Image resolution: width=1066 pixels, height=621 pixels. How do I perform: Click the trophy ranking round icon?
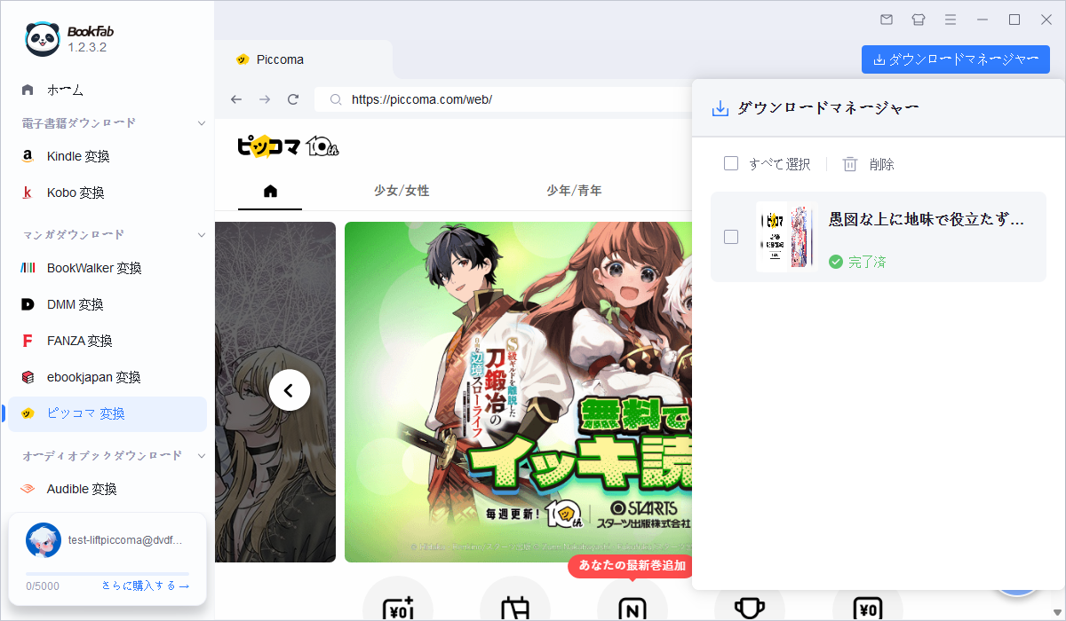(749, 605)
